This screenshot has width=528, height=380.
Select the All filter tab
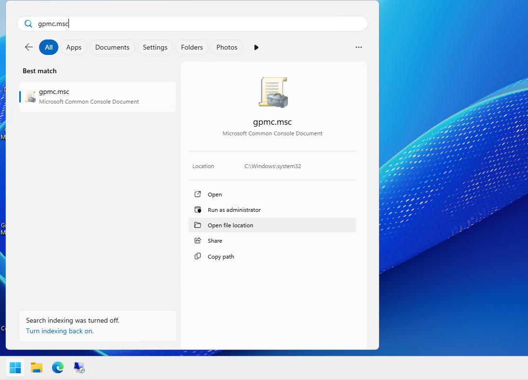(x=49, y=47)
